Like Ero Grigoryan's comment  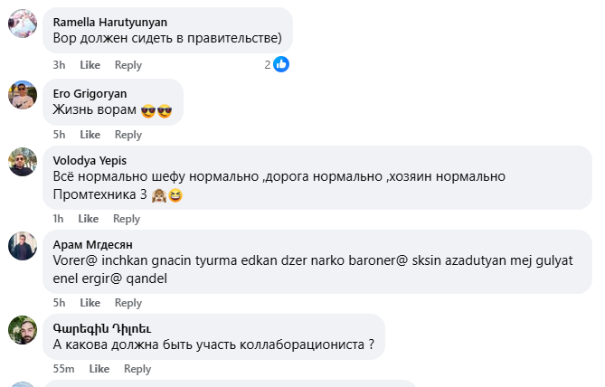90,135
